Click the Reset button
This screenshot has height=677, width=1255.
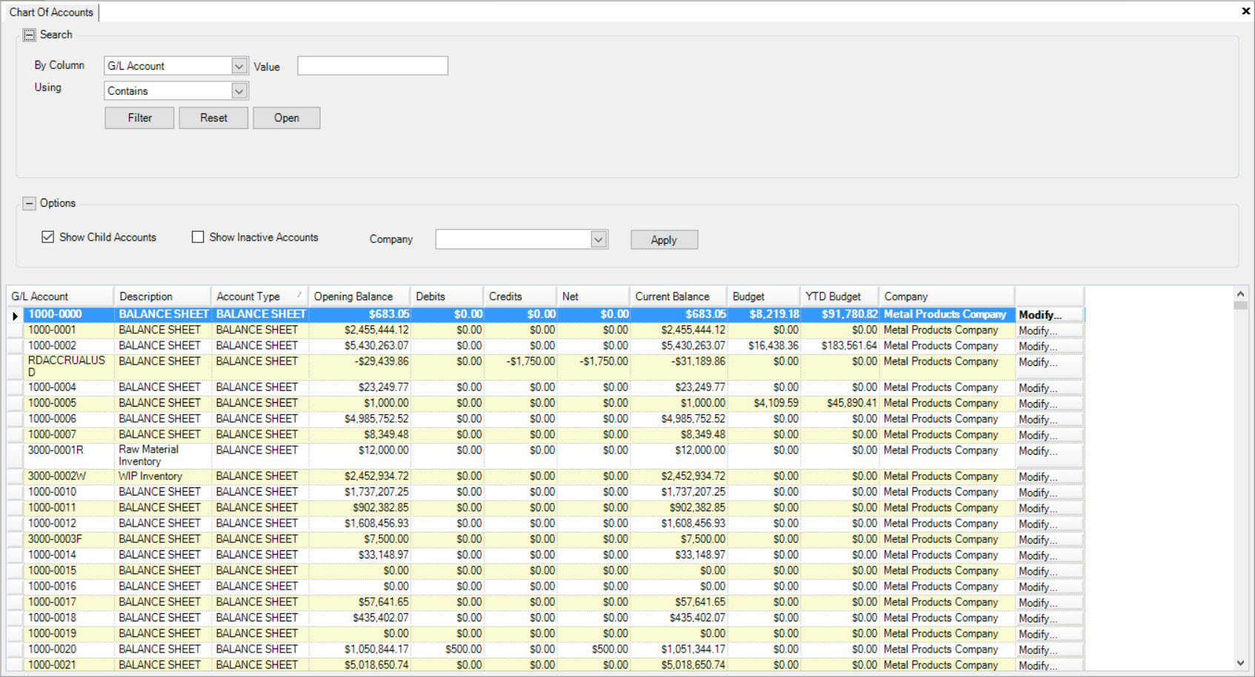click(213, 118)
